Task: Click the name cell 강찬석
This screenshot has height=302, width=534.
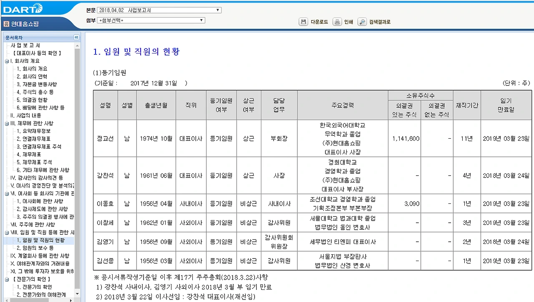Action: tap(105, 176)
